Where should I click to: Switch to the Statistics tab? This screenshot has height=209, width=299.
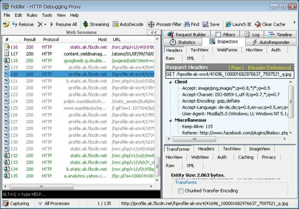pos(182,42)
